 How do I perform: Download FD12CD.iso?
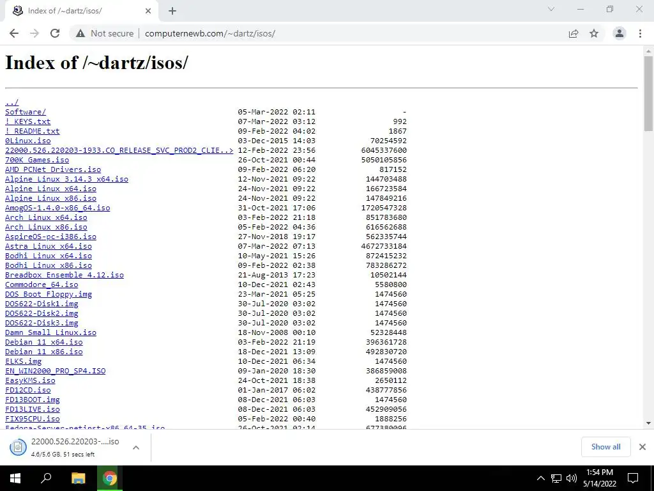pos(28,391)
